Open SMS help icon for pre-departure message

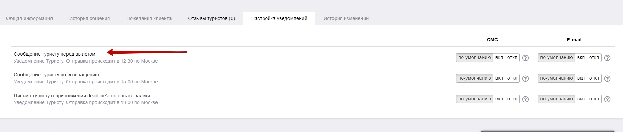(525, 58)
